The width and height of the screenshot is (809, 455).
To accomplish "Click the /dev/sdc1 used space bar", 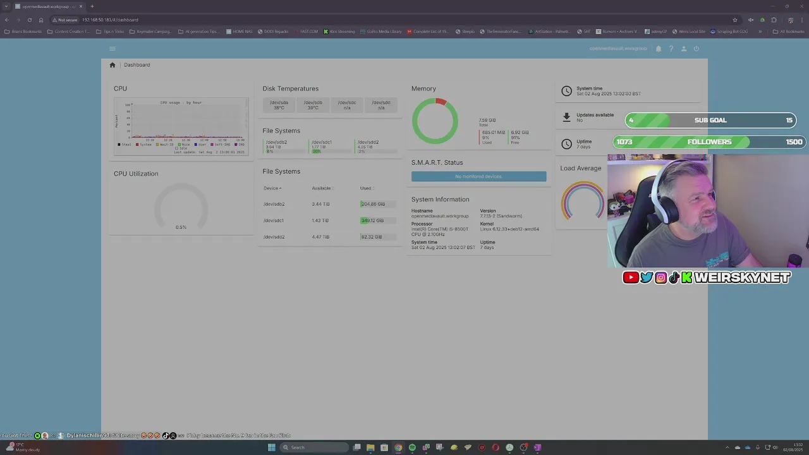I will (x=378, y=221).
